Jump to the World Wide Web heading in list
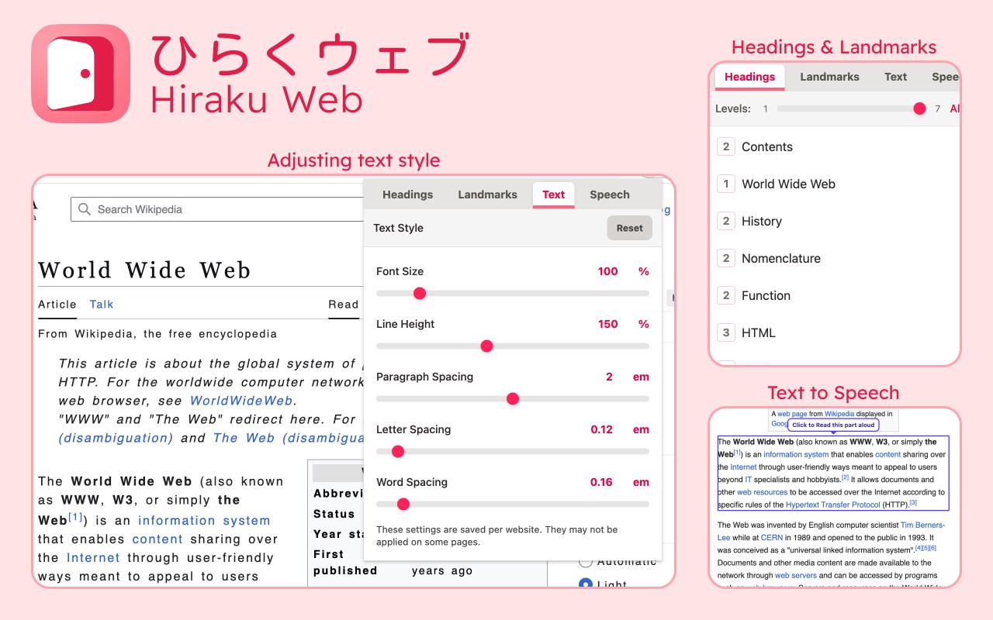This screenshot has height=620, width=993. pyautogui.click(x=788, y=184)
